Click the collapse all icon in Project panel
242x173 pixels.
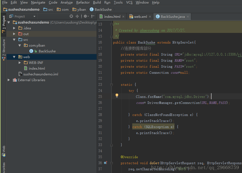coord(77,16)
